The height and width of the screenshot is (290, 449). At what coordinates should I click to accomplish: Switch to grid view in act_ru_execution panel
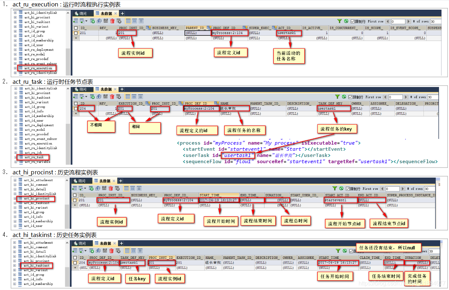tap(128, 21)
